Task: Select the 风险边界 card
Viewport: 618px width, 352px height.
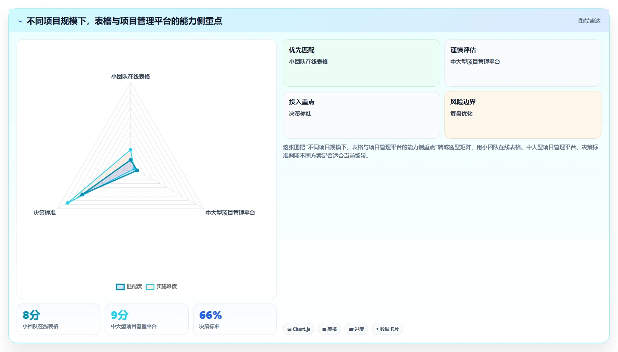Action: 523,115
